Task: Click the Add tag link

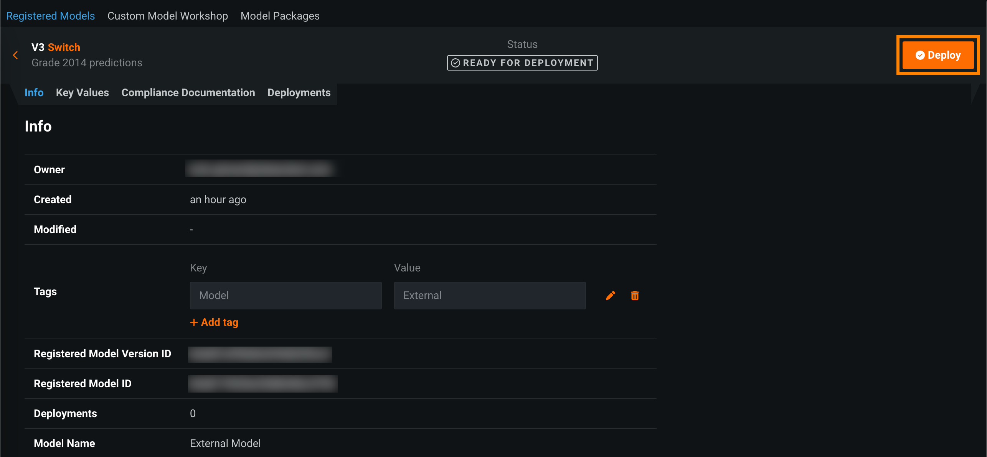Action: pos(214,322)
